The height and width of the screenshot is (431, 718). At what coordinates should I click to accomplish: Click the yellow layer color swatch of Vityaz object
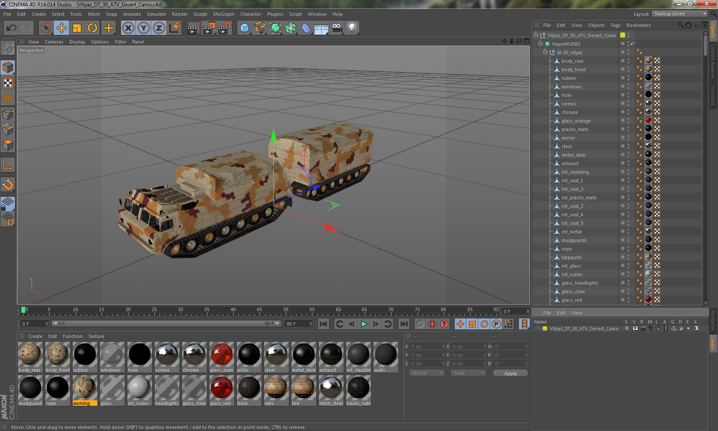pyautogui.click(x=623, y=35)
